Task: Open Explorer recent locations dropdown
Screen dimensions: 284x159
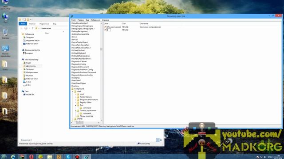Action: pos(30,28)
